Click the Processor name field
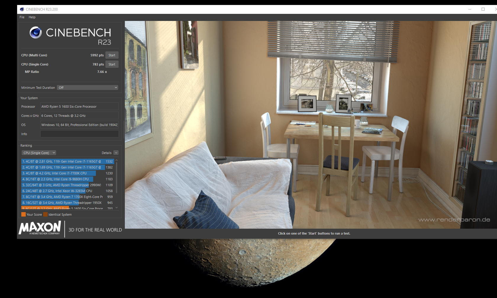 (x=79, y=107)
